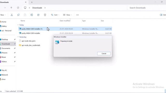Open the Sort dropdown
This screenshot has width=166, height=93.
tap(55, 15)
